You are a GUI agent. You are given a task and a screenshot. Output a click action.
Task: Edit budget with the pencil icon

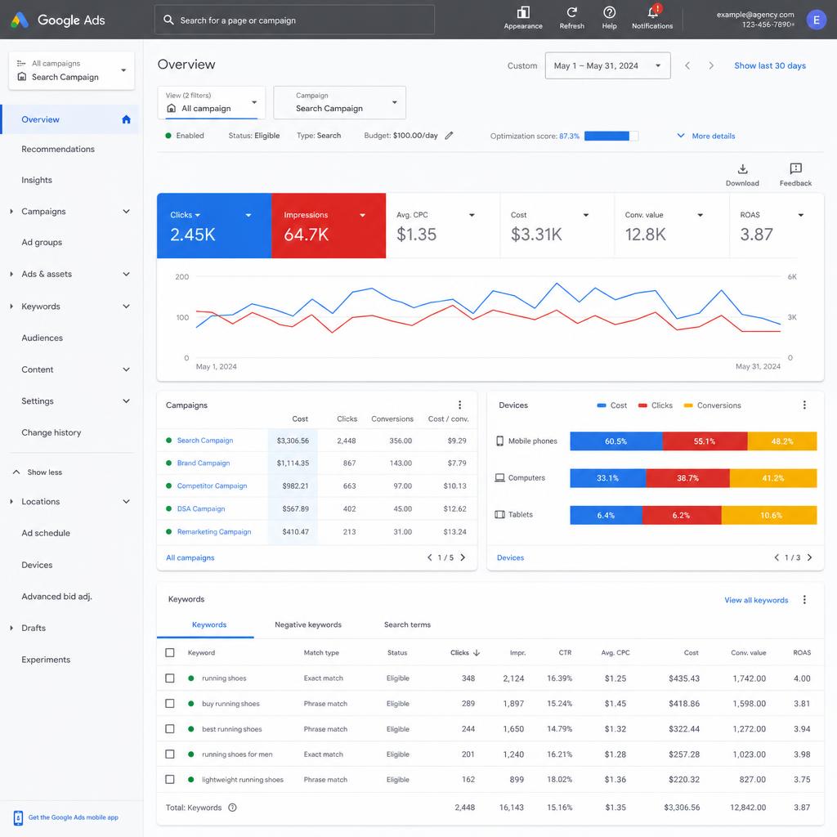(449, 136)
